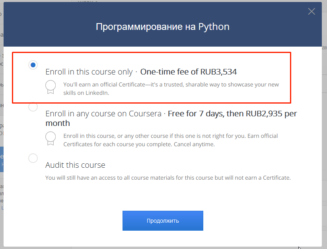Click the "Программирование на Python" dialog title

pos(162,27)
